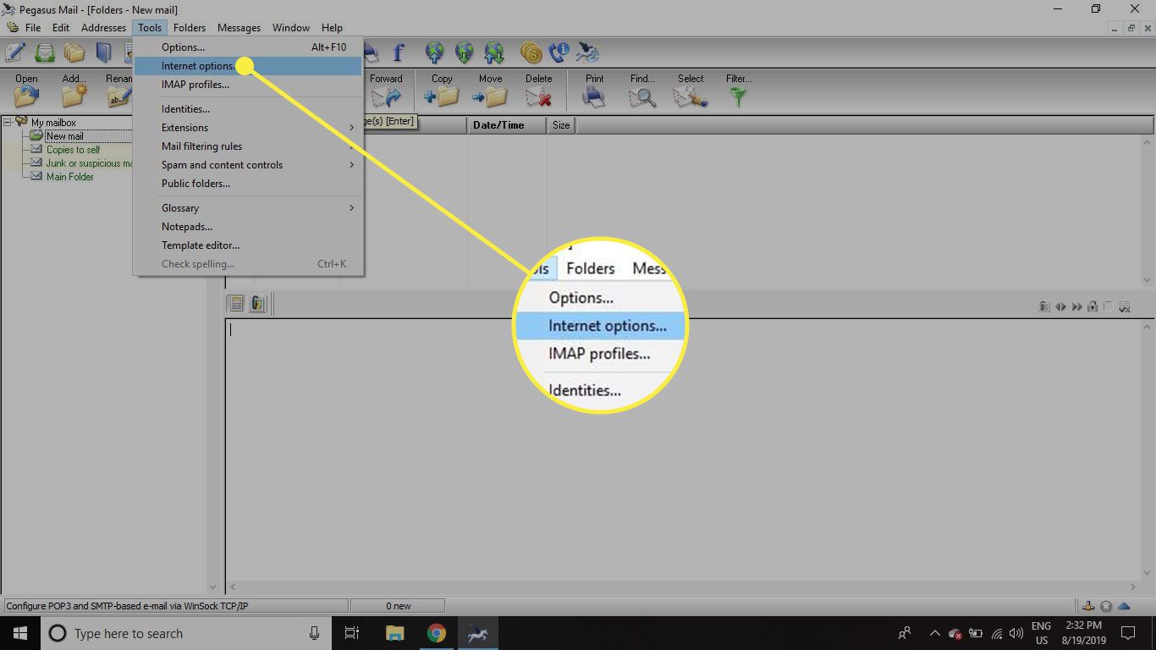Click the telephone info icon
This screenshot has width=1156, height=650.
(559, 52)
